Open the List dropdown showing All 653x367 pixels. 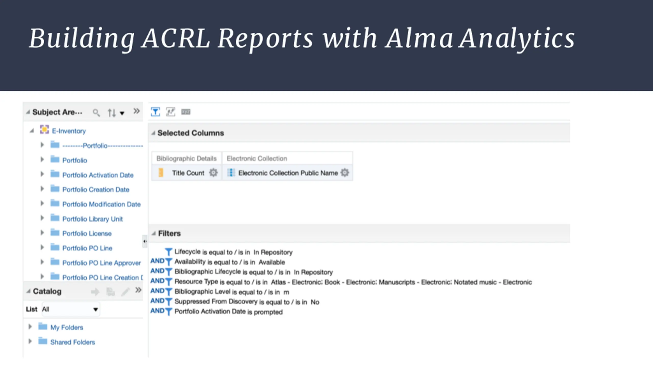click(x=71, y=309)
